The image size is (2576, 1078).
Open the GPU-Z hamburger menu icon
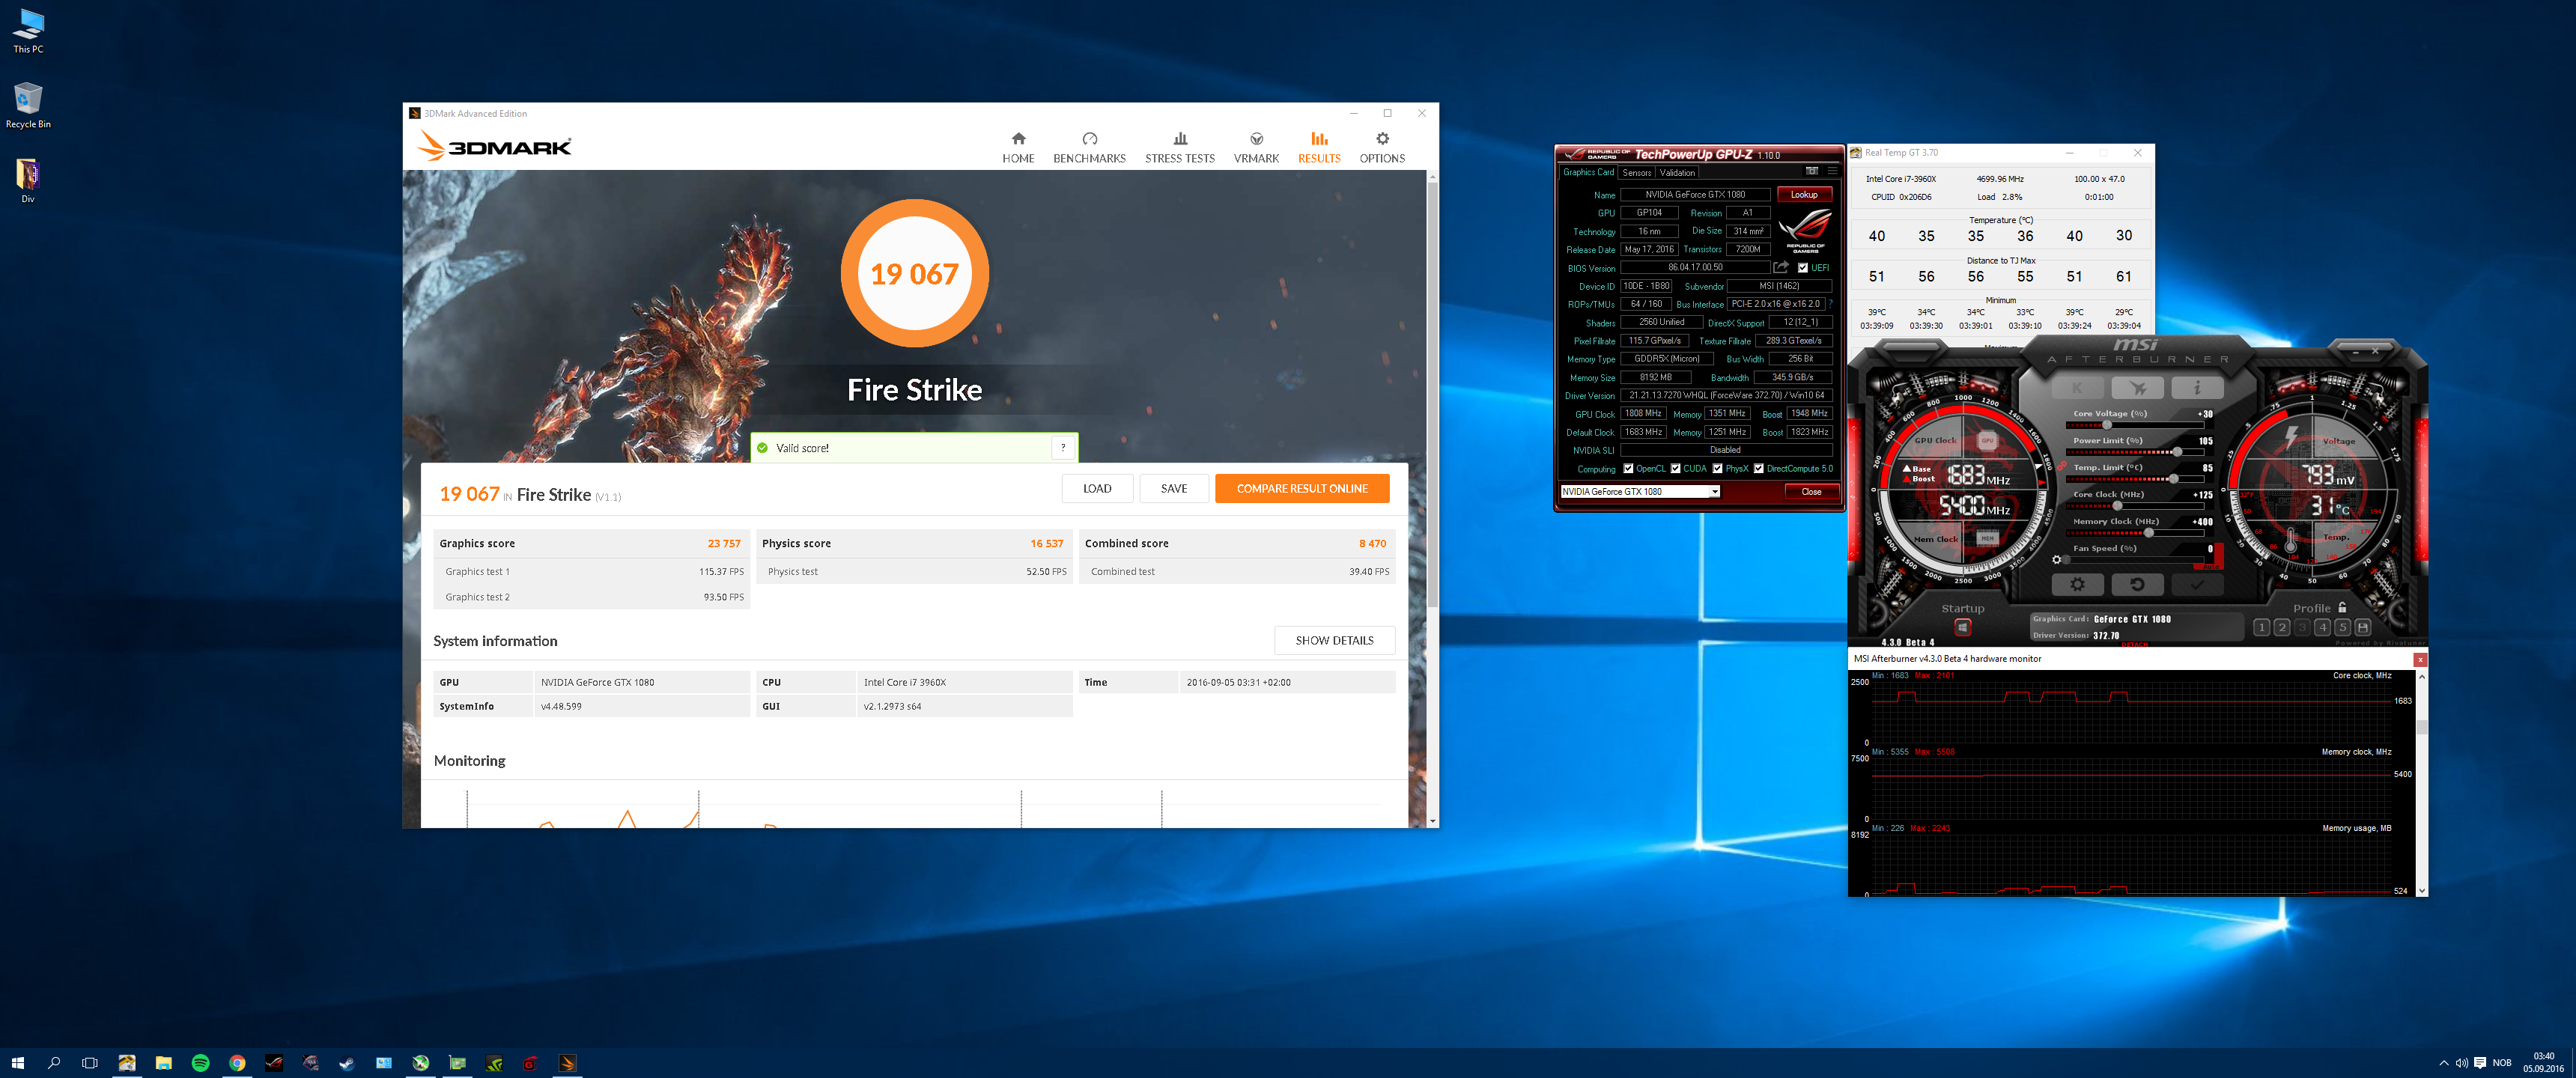click(1832, 171)
